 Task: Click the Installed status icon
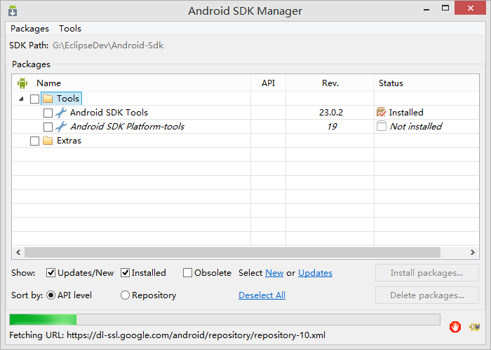point(382,113)
